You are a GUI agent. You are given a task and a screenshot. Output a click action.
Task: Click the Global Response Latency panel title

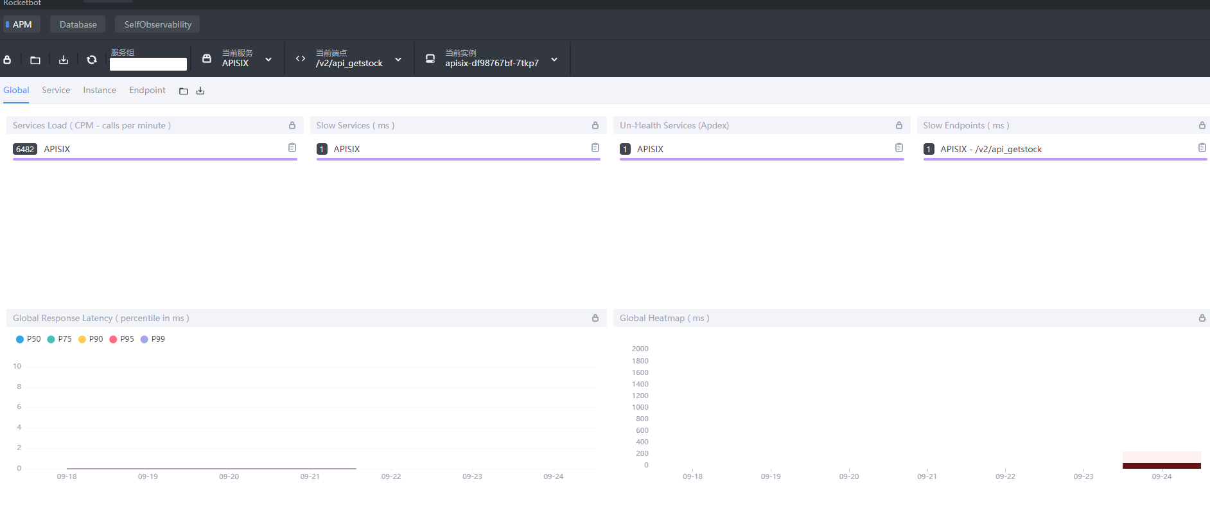(101, 318)
